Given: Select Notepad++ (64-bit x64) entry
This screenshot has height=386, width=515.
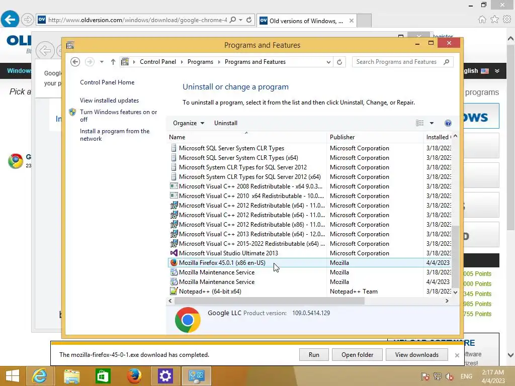Looking at the screenshot, I should (x=210, y=291).
